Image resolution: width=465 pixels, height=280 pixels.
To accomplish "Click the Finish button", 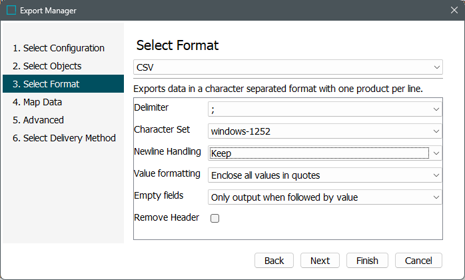I will tap(367, 261).
